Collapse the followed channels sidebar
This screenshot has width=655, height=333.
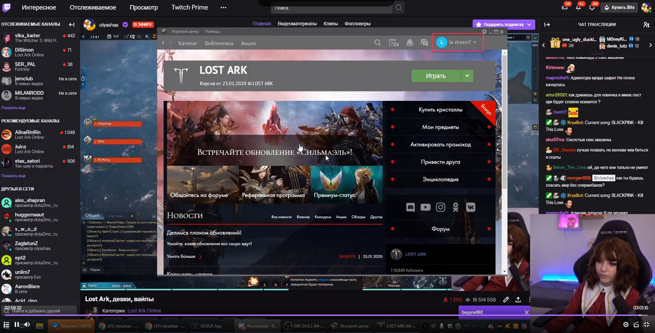point(72,25)
